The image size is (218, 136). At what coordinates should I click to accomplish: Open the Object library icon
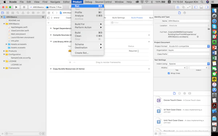tap(185, 94)
